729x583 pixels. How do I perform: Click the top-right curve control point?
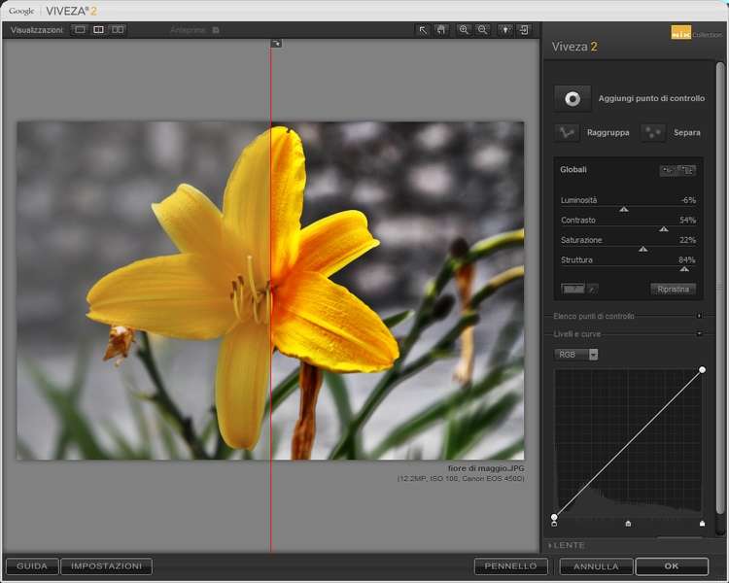(x=702, y=370)
